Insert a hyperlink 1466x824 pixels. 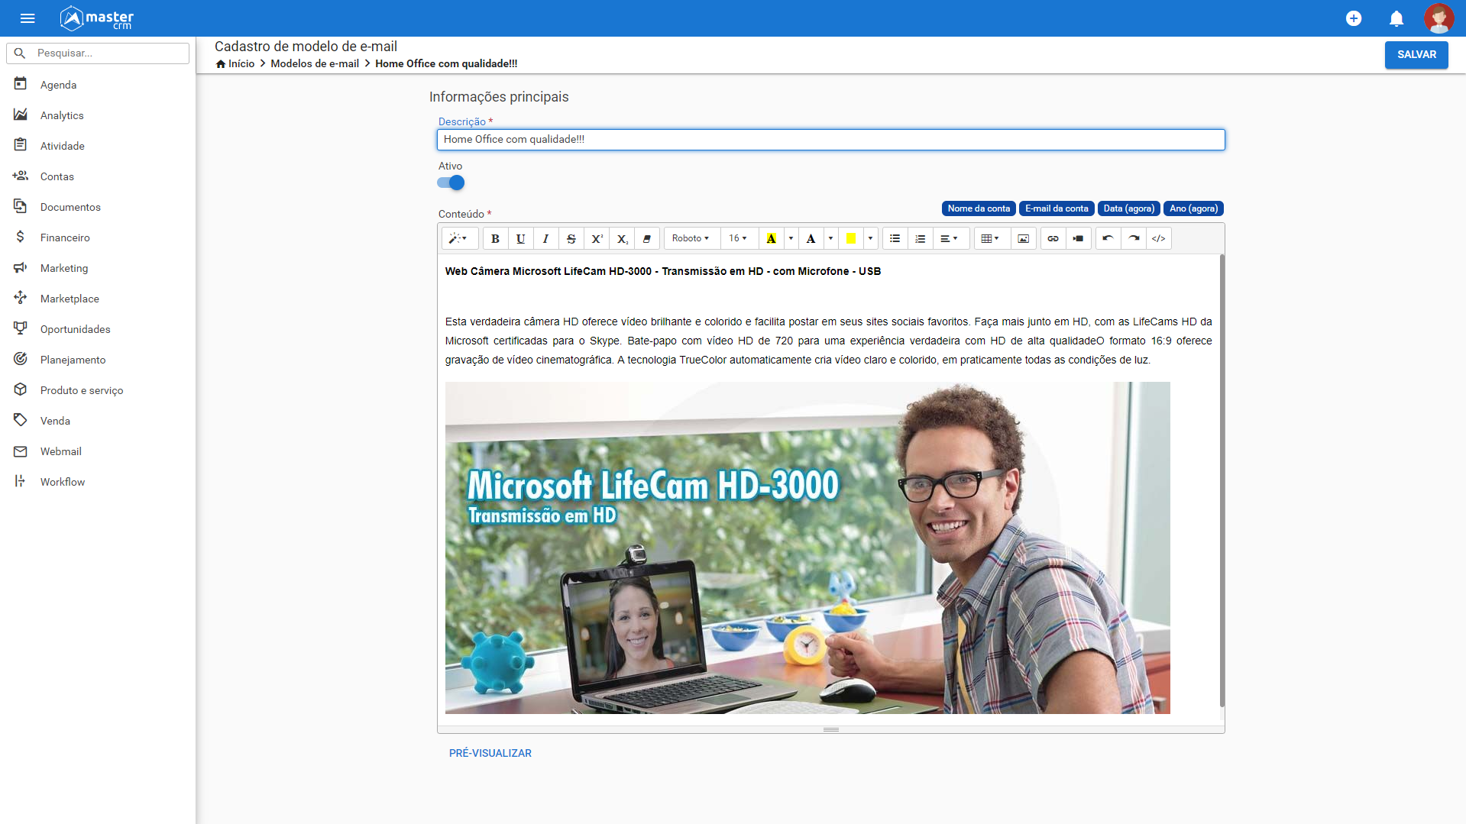(x=1053, y=238)
